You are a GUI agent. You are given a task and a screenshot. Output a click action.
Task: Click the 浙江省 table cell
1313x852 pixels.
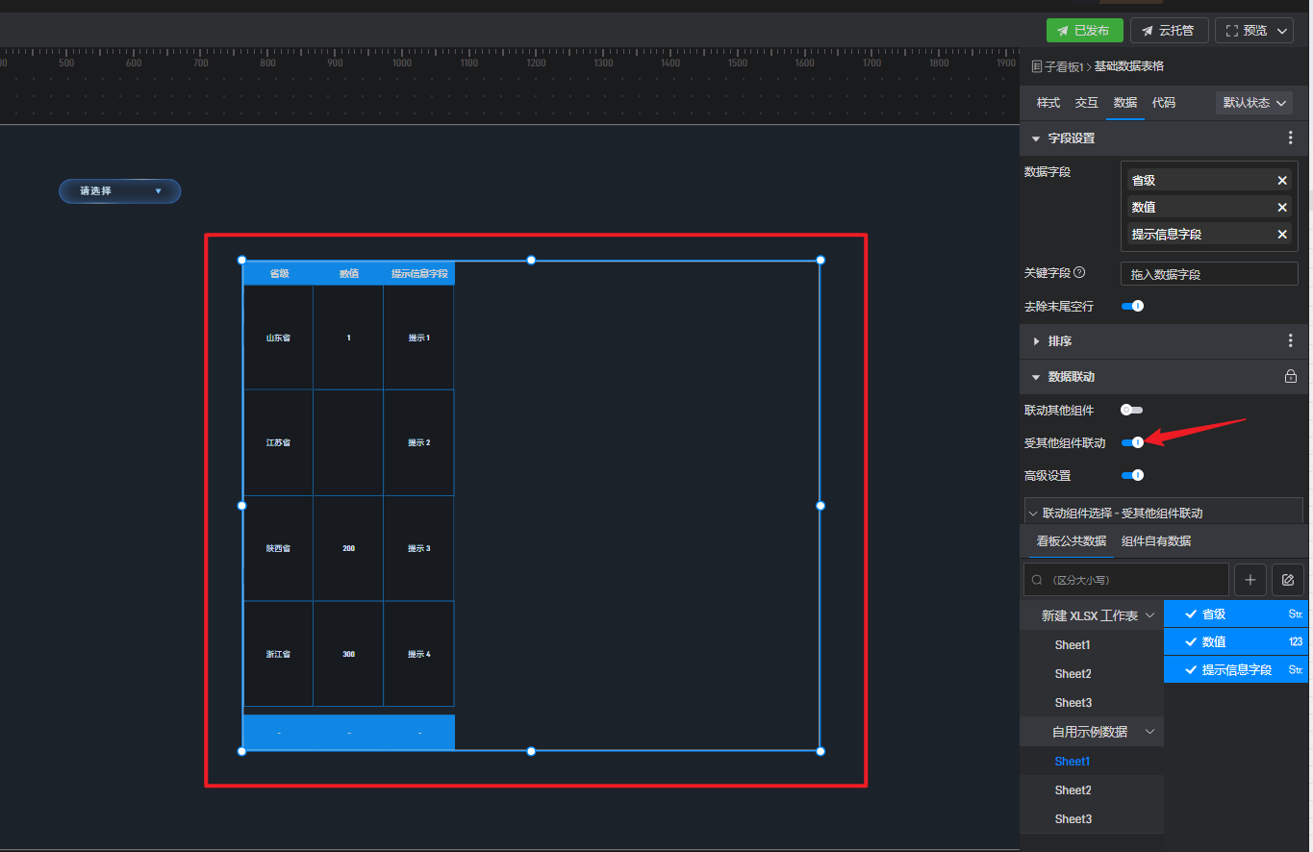click(x=278, y=654)
